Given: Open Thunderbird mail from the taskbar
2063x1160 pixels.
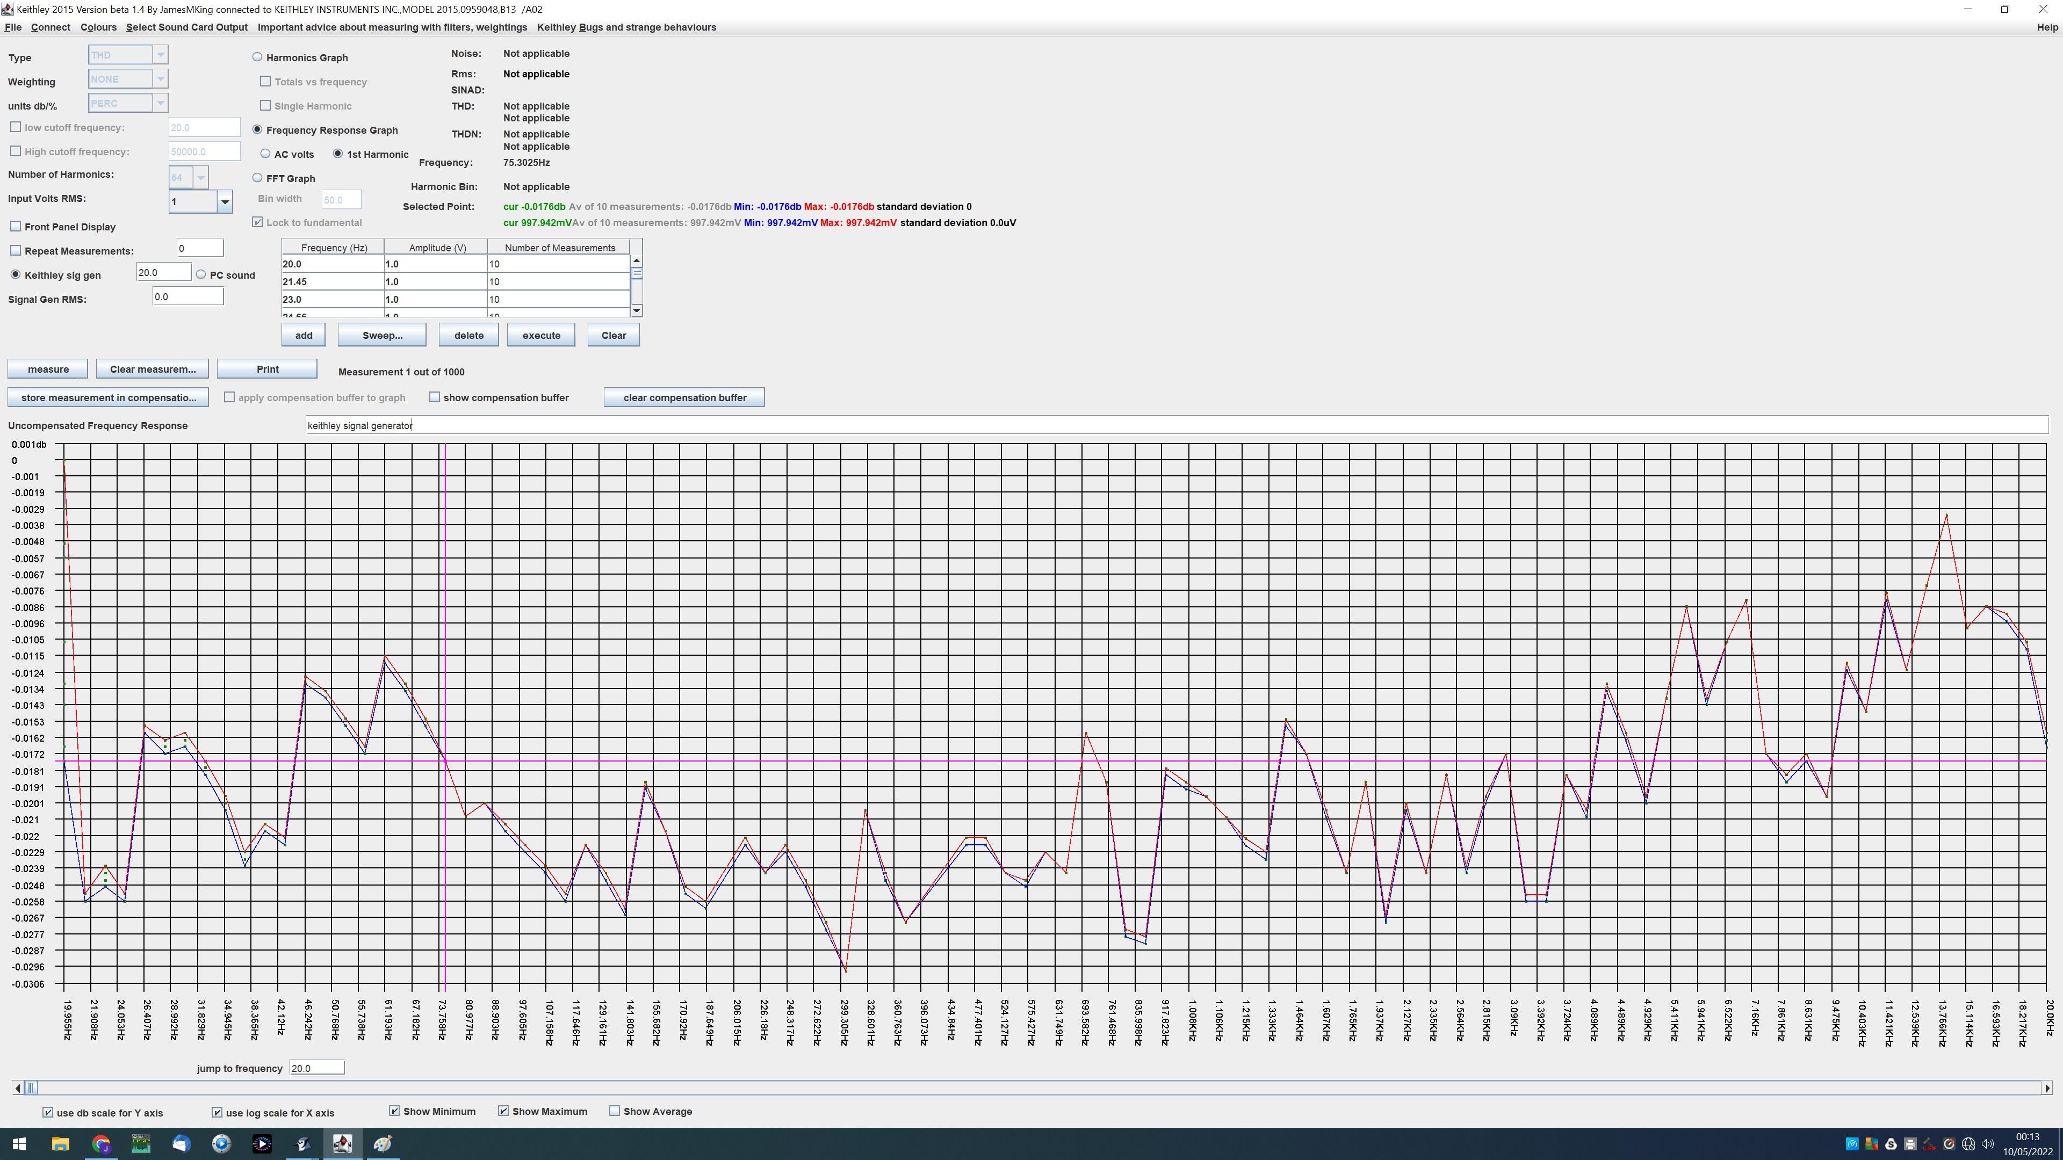Looking at the screenshot, I should (x=181, y=1143).
